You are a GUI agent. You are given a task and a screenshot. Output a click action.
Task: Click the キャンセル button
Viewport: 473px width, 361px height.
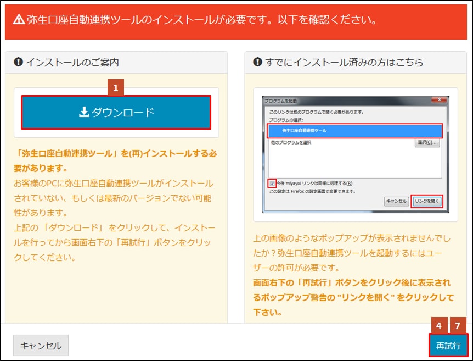[x=41, y=345]
